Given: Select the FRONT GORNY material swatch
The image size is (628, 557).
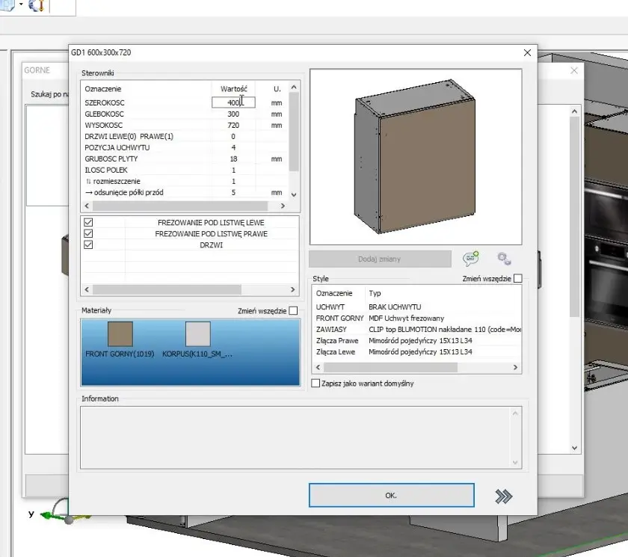Looking at the screenshot, I should 120,334.
